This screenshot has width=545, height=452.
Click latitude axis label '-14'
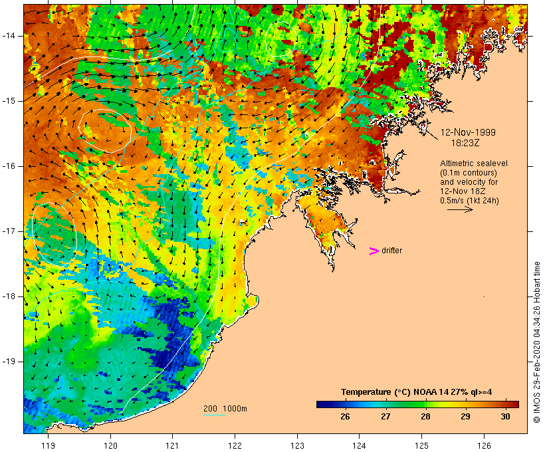pyautogui.click(x=9, y=36)
